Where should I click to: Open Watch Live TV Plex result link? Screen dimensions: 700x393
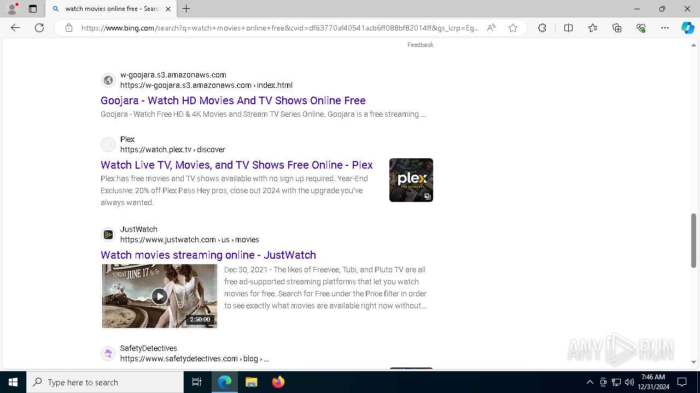(237, 165)
